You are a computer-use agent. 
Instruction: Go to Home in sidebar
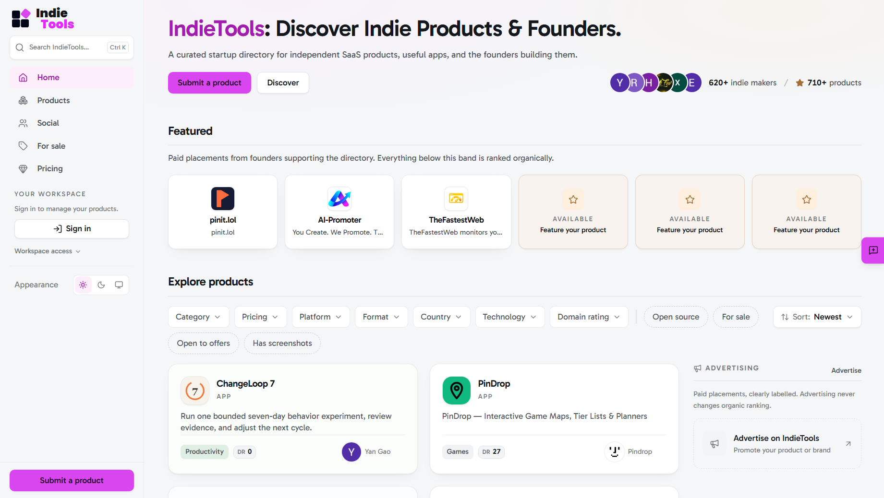72,78
